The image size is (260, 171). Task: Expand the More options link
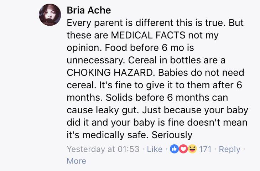76,161
